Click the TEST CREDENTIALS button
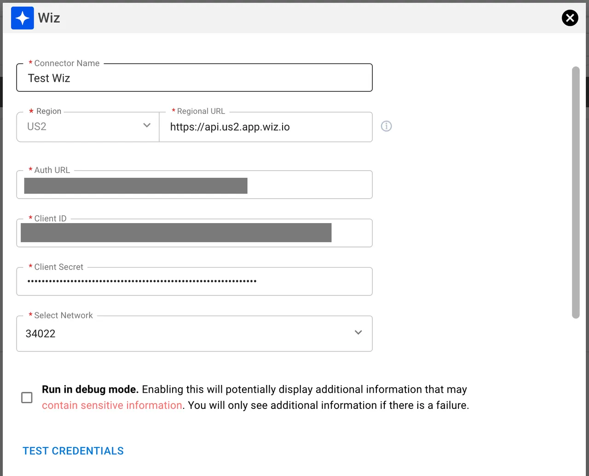589x476 pixels. pos(73,451)
